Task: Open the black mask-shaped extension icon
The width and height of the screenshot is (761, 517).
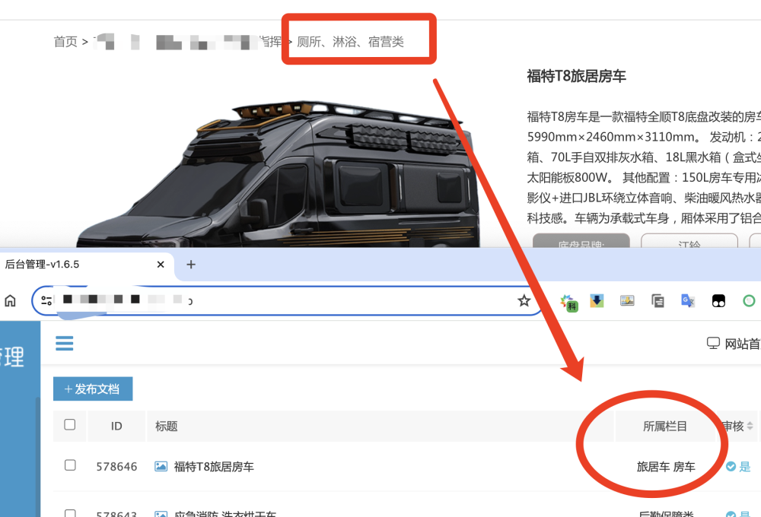Action: pyautogui.click(x=718, y=301)
